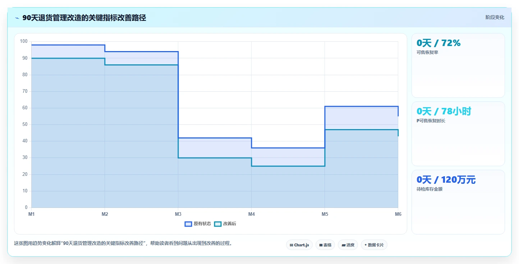519x264 pixels.
Task: Click the M6 axis label
Action: [x=398, y=214]
